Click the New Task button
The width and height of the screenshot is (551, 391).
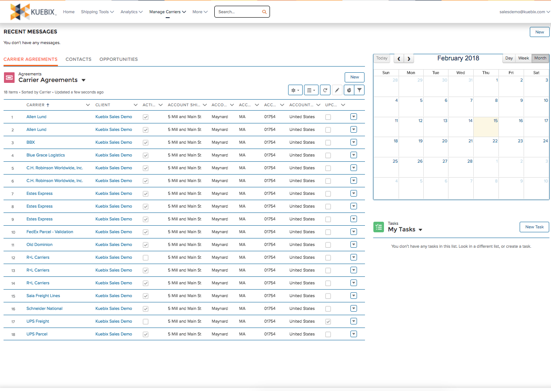click(x=534, y=227)
